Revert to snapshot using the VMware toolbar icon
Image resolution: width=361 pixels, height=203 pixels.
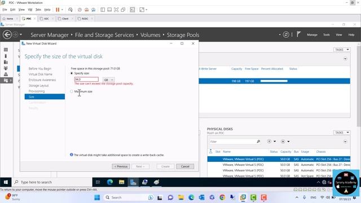86,10
